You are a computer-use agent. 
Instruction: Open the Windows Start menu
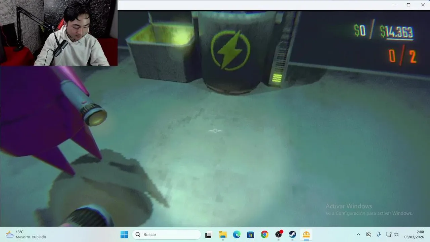[124, 235]
